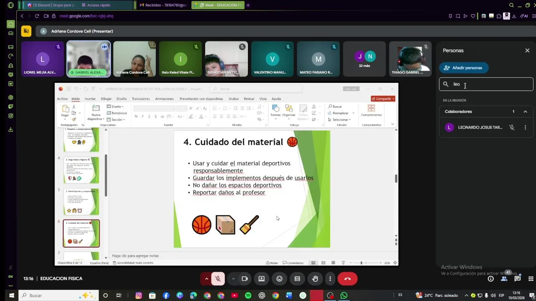Open the Transiciones ribbon tab

click(141, 99)
